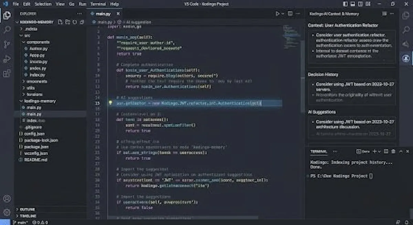Click the Collapse Folders icon in the Explorer header

coord(82,22)
